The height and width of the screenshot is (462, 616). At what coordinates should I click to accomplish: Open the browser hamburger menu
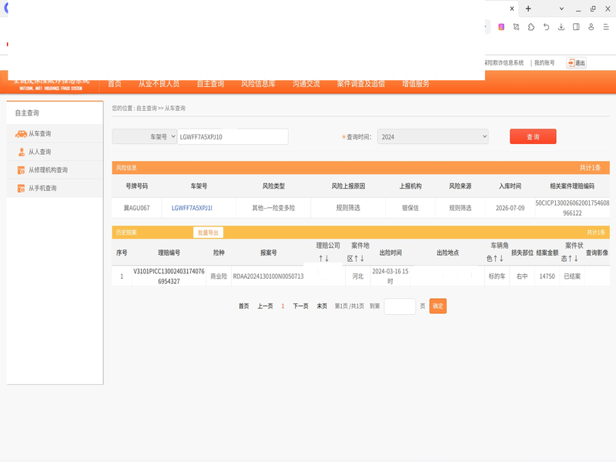[x=606, y=27]
